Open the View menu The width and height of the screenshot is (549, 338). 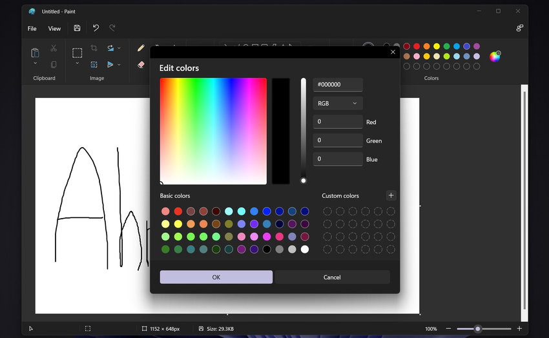click(x=54, y=28)
